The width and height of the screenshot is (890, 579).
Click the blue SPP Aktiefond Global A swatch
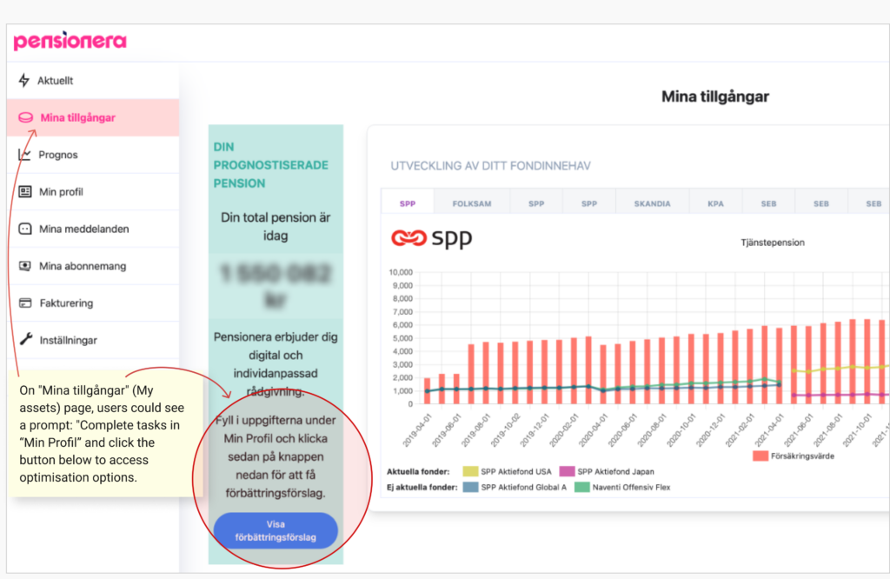[470, 487]
